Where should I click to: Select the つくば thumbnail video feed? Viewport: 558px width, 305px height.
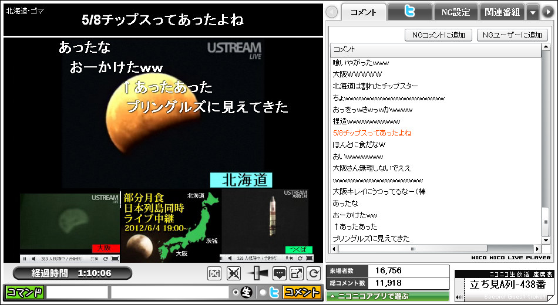point(265,222)
